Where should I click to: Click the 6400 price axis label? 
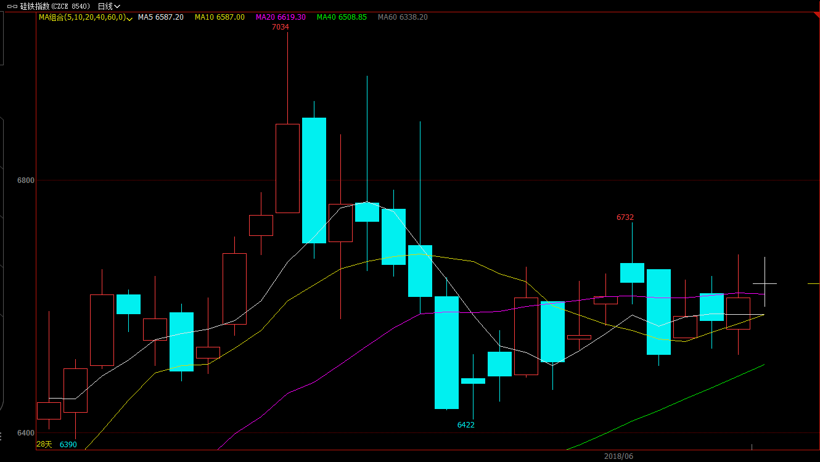tap(26, 433)
